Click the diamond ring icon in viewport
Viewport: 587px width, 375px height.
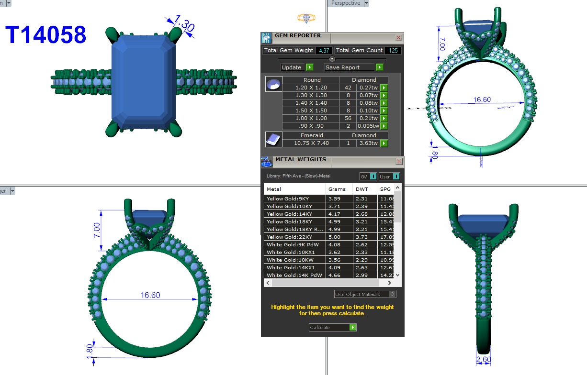pos(306,18)
